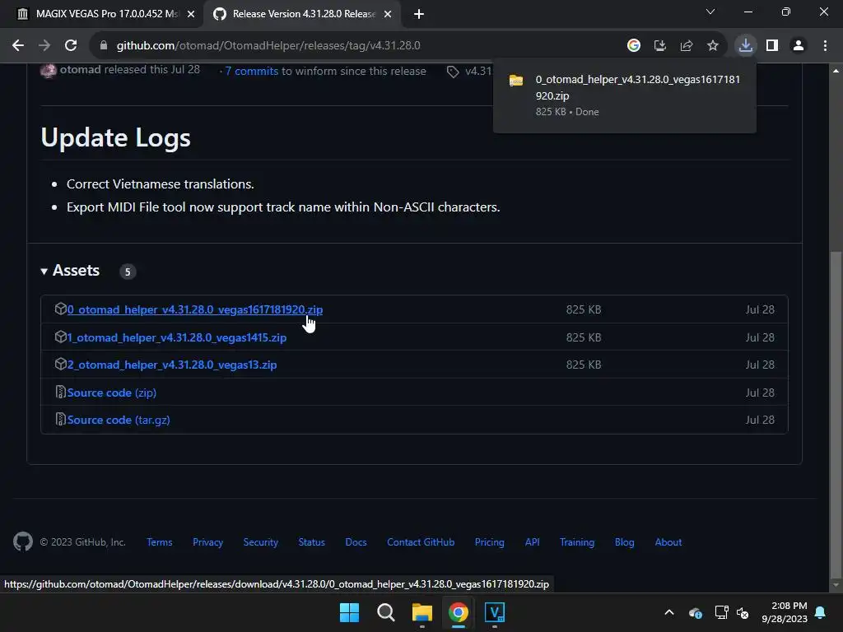Switch to the MAGIX VEGAS Pro tab
Screen dimensions: 843x632
click(101, 14)
